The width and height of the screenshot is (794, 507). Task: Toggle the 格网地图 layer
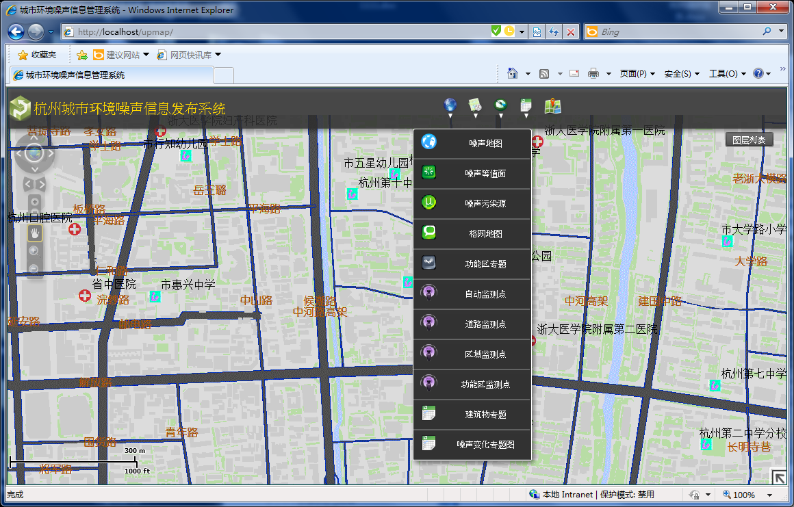coord(472,233)
